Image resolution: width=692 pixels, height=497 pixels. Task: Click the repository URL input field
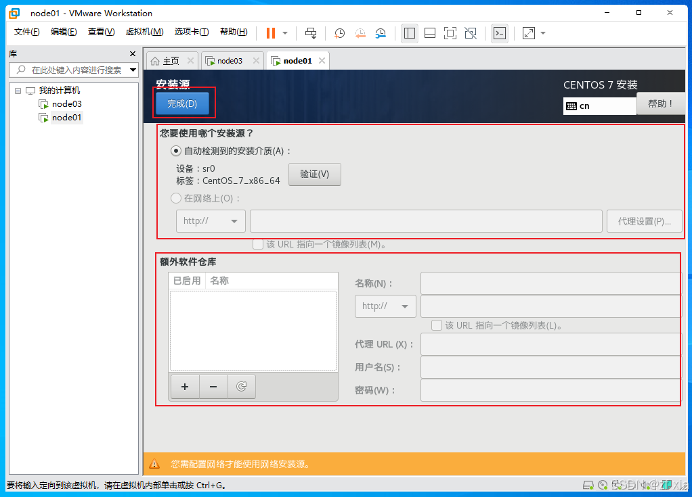550,306
